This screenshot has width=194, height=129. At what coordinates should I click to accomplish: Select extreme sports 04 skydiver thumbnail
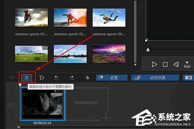[x=109, y=18]
